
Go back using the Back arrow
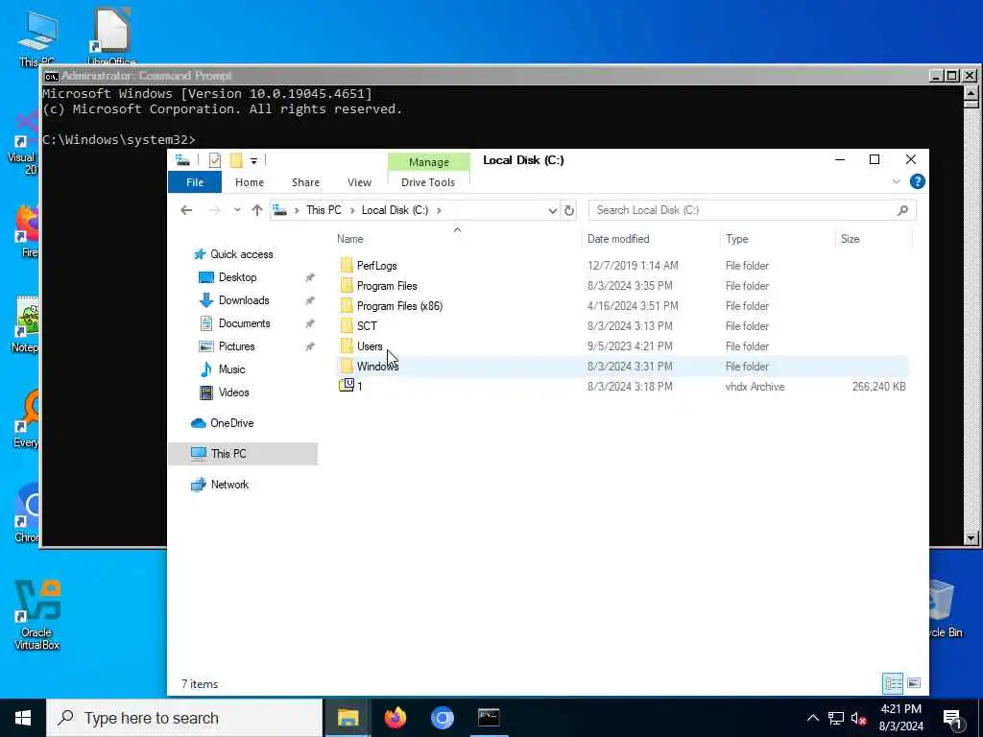[x=186, y=210]
